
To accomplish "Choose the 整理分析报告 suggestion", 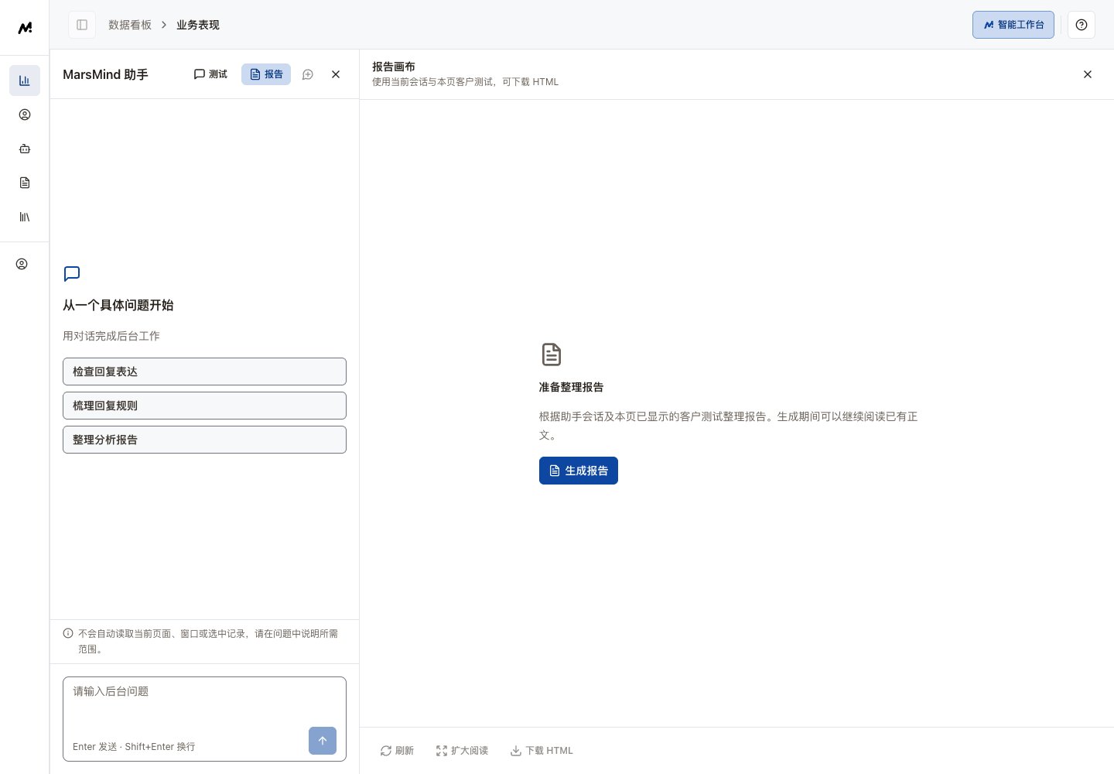I will click(204, 440).
